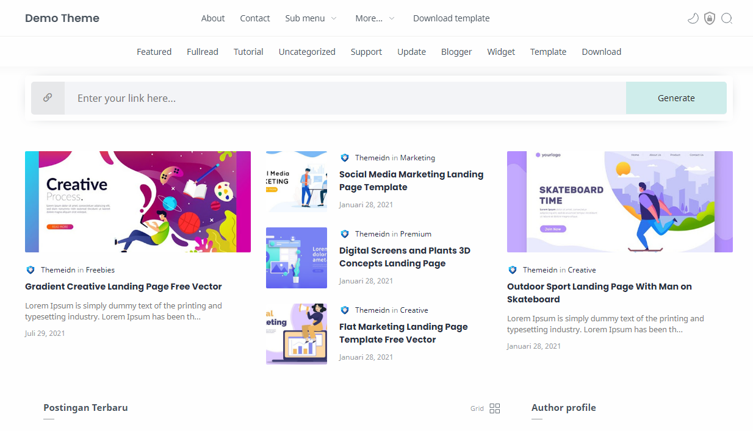Image resolution: width=753 pixels, height=431 pixels.
Task: Click the Generate button
Action: (676, 98)
